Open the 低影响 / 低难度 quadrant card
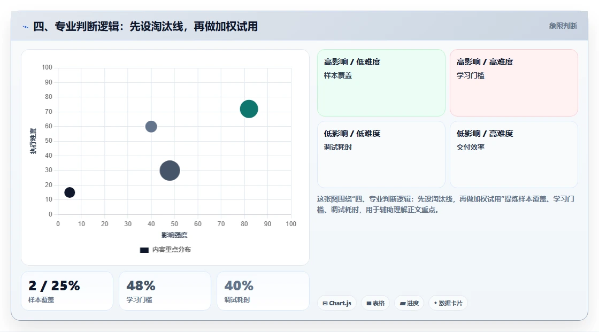 click(381, 155)
